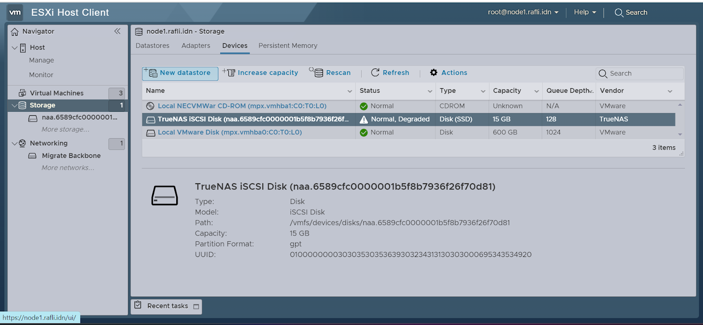Collapse the Host tree node
The width and height of the screenshot is (703, 325).
coord(14,47)
